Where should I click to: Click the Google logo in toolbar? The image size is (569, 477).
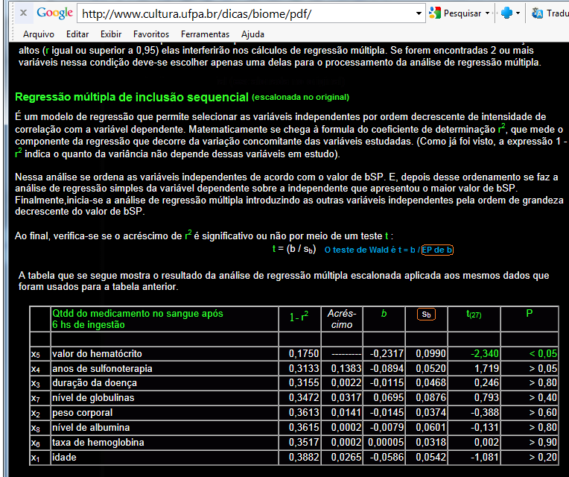click(x=55, y=13)
